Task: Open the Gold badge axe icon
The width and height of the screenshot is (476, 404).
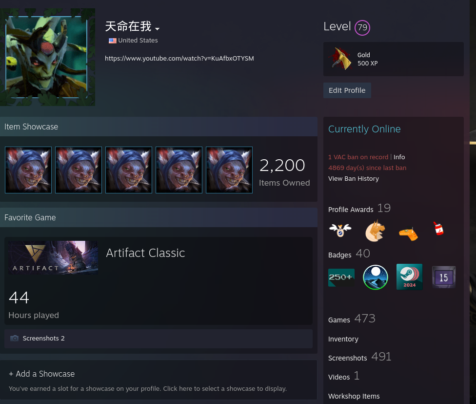Action: (341, 59)
